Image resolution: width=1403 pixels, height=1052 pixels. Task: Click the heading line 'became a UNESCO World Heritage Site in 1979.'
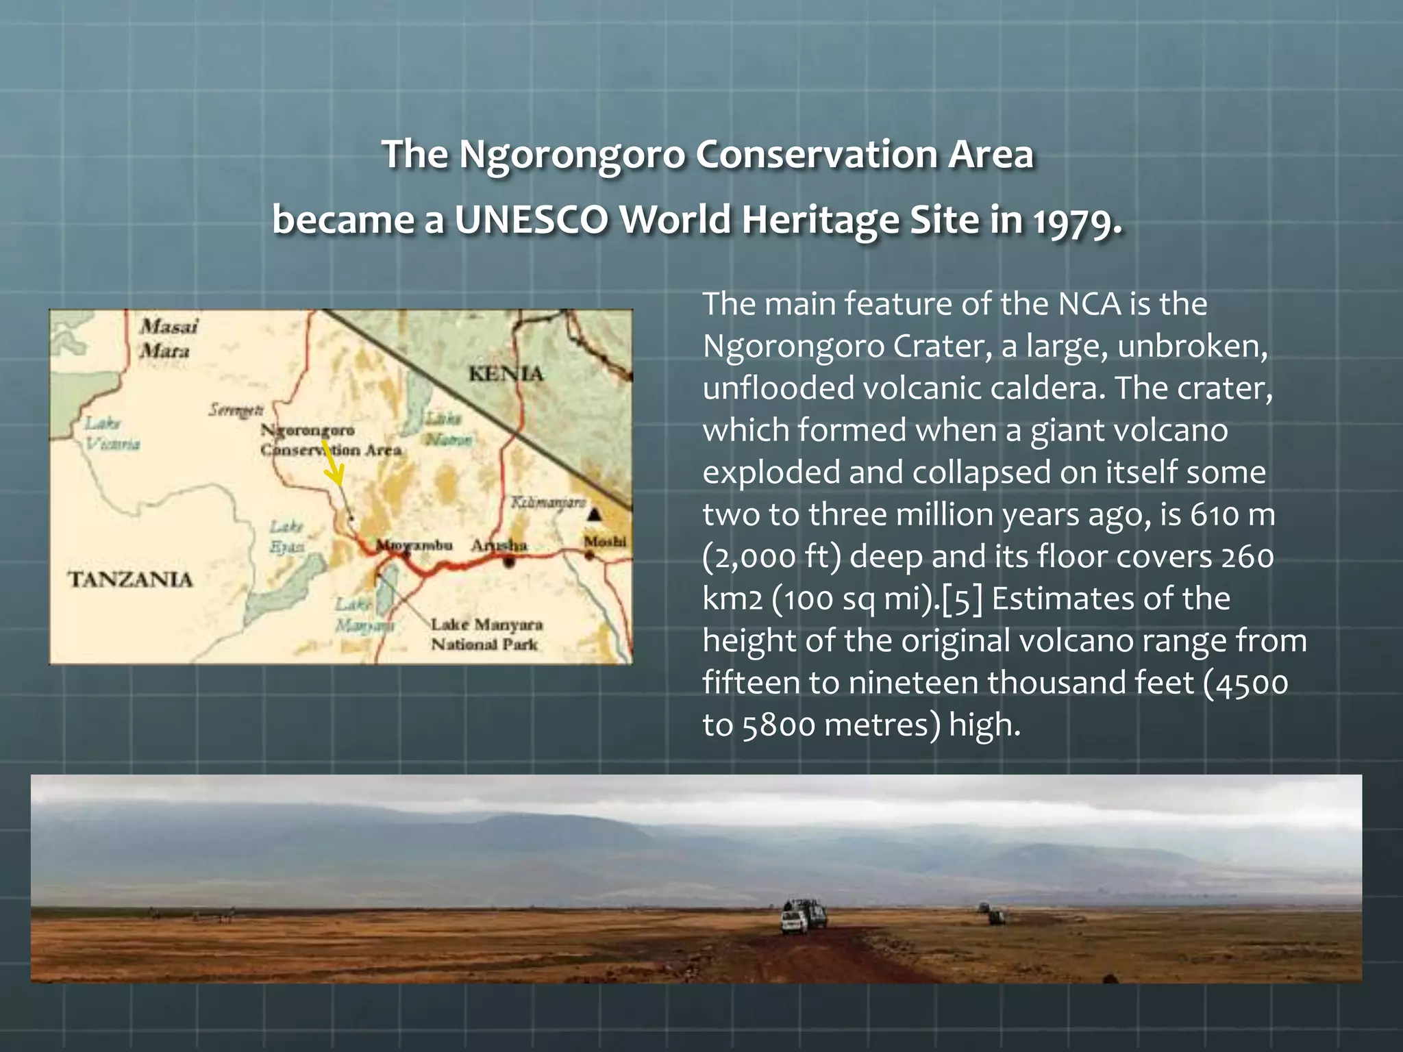point(697,221)
